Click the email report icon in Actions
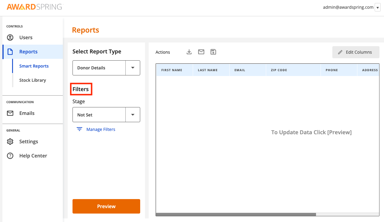The image size is (384, 222). pos(201,52)
